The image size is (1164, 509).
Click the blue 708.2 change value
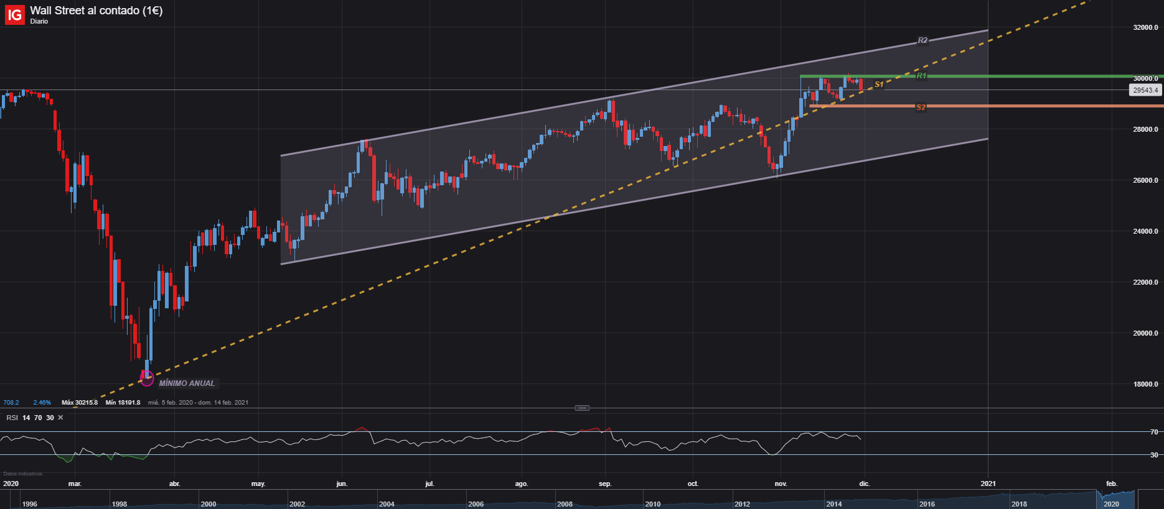pyautogui.click(x=11, y=403)
